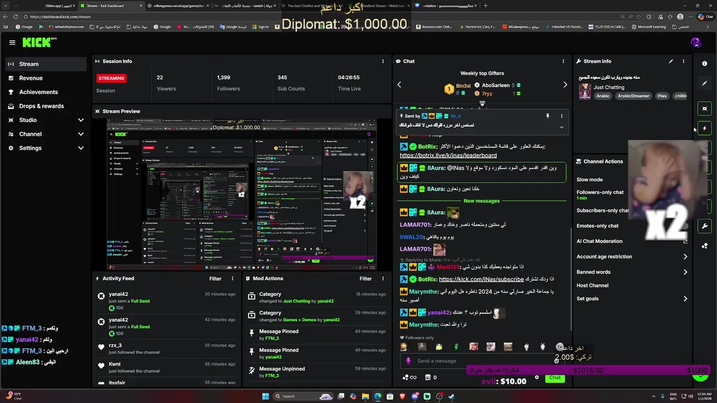Image resolution: width=717 pixels, height=403 pixels.
Task: Open the profile avatar at top right
Action: [696, 43]
